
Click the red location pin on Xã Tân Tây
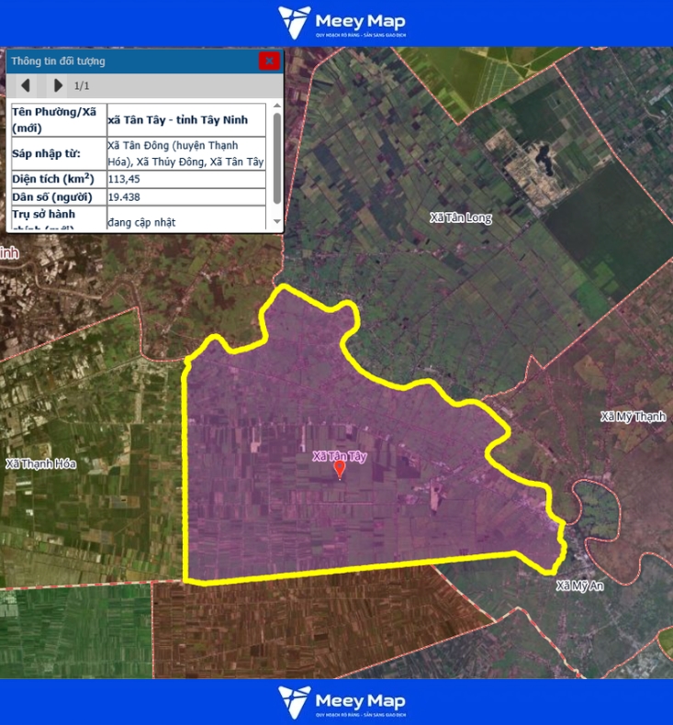[x=340, y=470]
